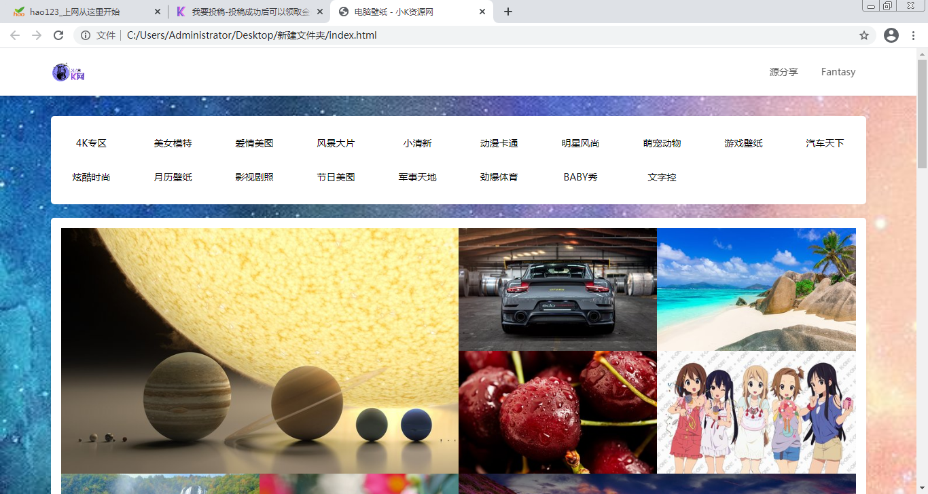The width and height of the screenshot is (928, 494).
Task: Click the 游戏壁纸 category
Action: coord(743,143)
